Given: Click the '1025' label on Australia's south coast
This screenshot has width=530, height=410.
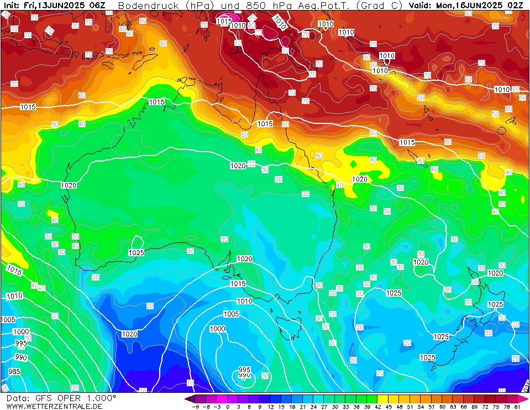Looking at the screenshot, I should 136,252.
